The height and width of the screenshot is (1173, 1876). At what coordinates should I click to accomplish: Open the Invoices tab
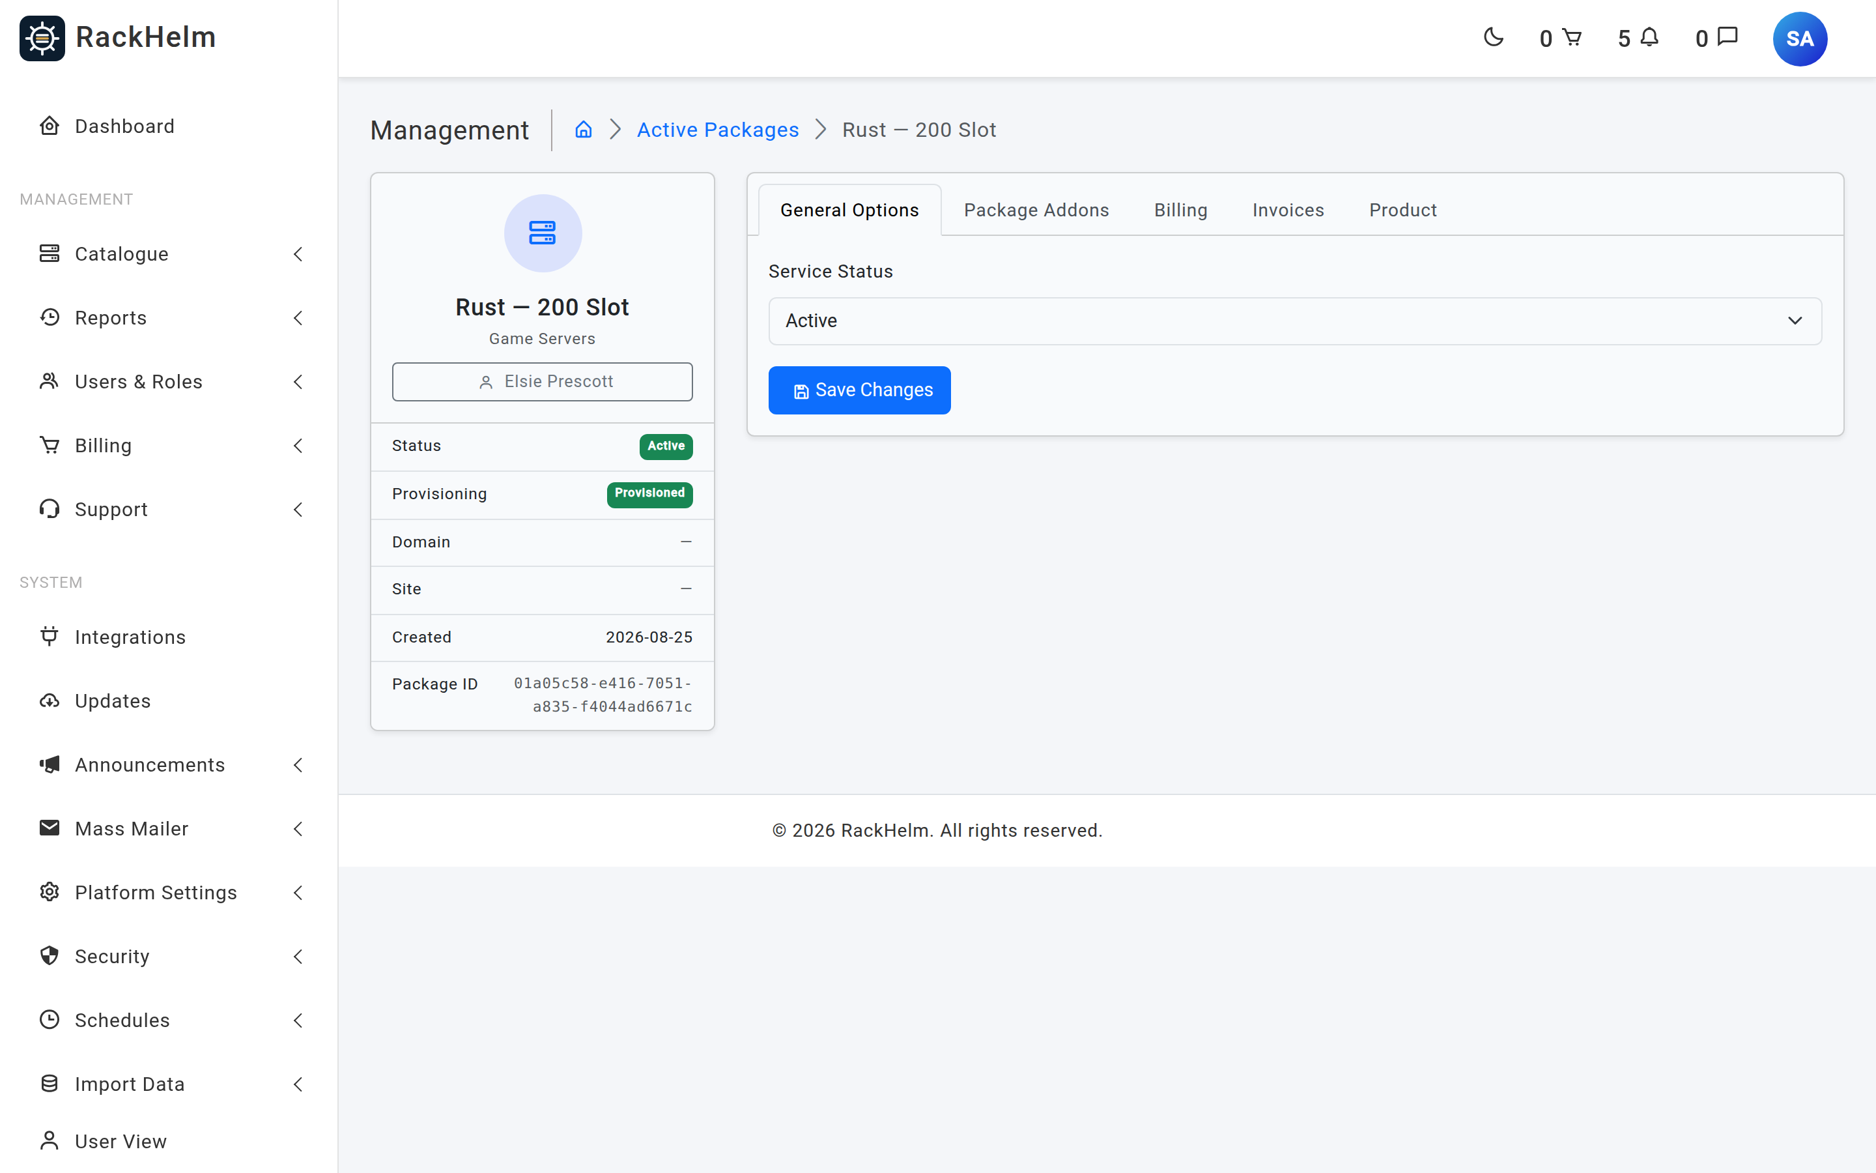point(1288,210)
